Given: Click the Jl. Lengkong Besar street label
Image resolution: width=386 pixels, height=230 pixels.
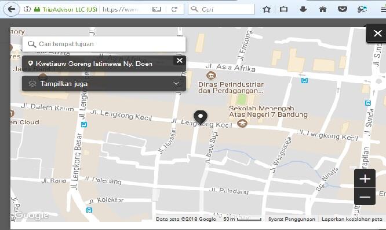Looking at the screenshot, I should 77,161.
